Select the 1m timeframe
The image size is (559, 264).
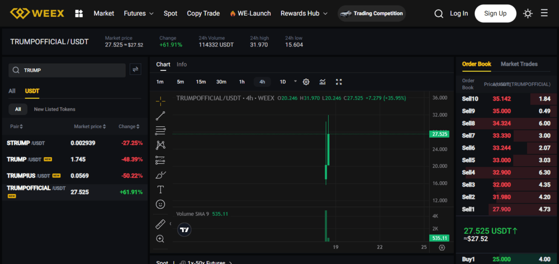[x=160, y=82]
